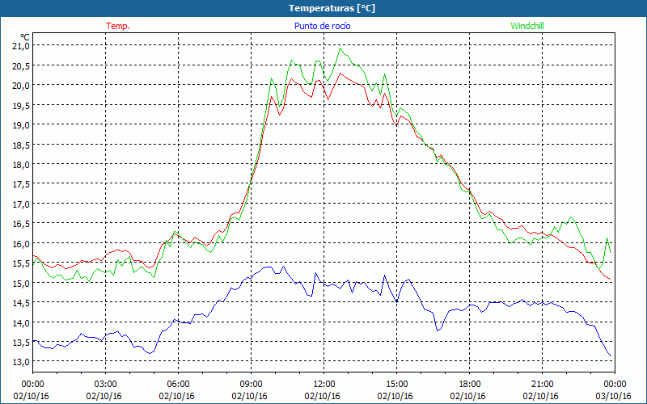Viewport: 647px width, 404px height.
Task: Click the 21:00 time axis label
Action: point(542,384)
